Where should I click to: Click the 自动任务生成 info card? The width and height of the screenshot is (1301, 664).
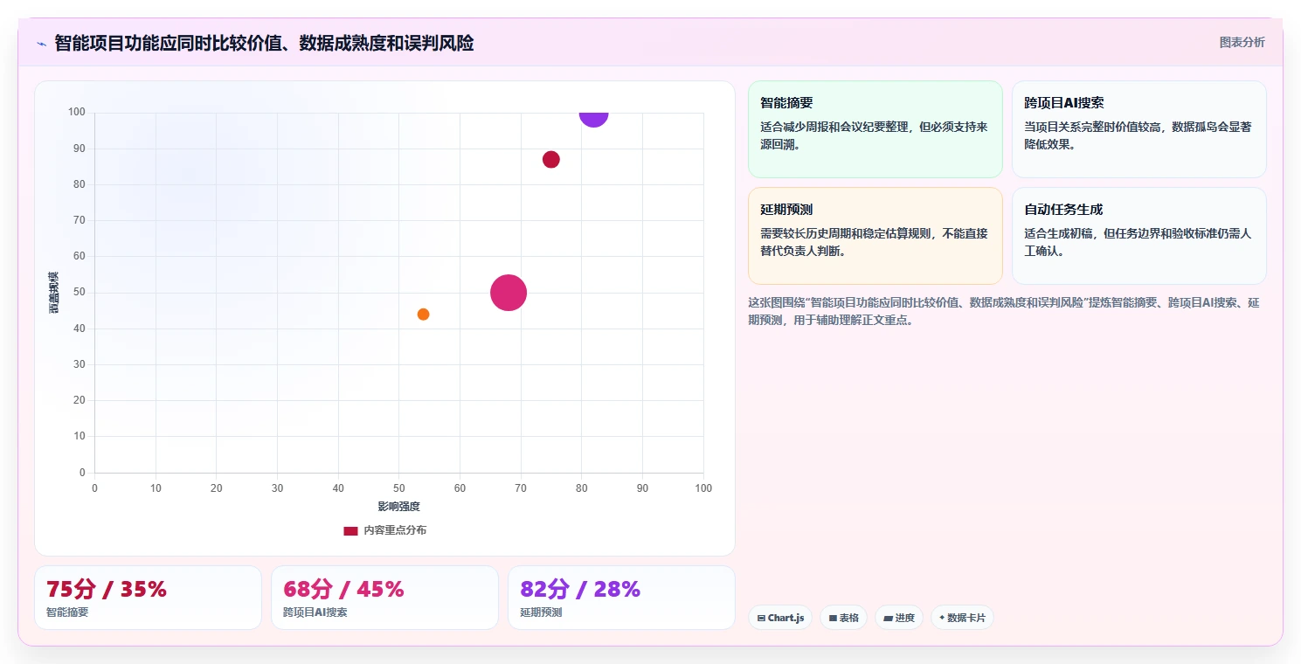click(x=1139, y=236)
